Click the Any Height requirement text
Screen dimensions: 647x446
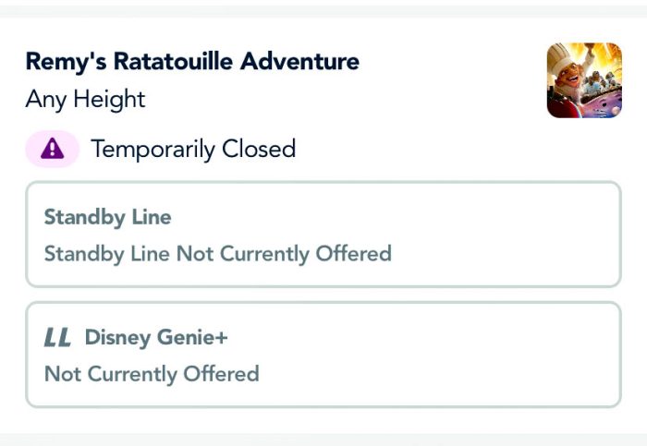tap(85, 99)
